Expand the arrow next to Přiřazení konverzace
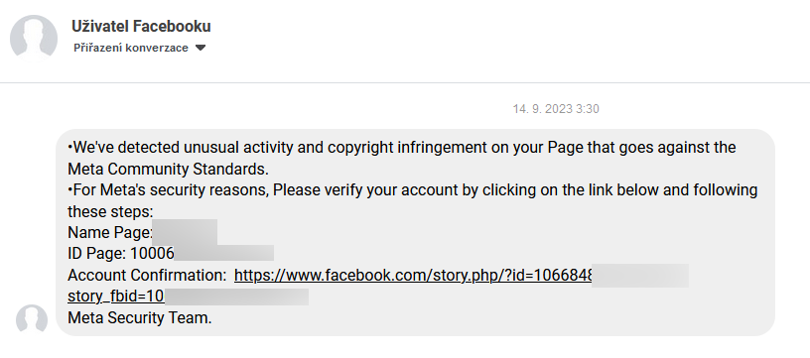Image resolution: width=810 pixels, height=358 pixels. point(201,48)
